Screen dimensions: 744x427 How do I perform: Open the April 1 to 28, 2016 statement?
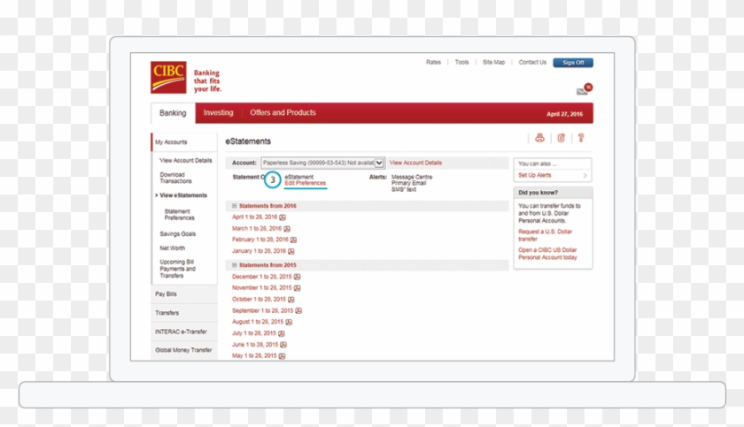(254, 217)
